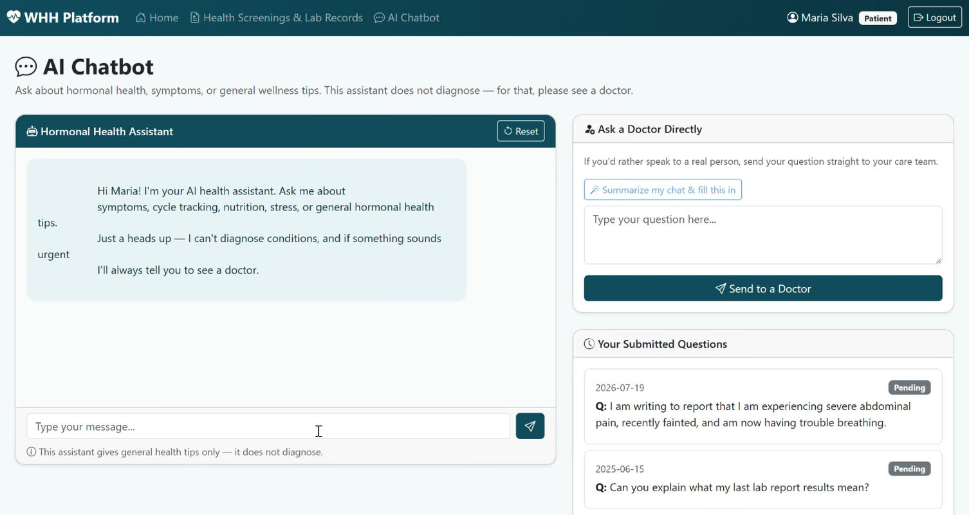Image resolution: width=969 pixels, height=515 pixels.
Task: Click the user avatar icon beside Maria Silva
Action: [x=793, y=17]
